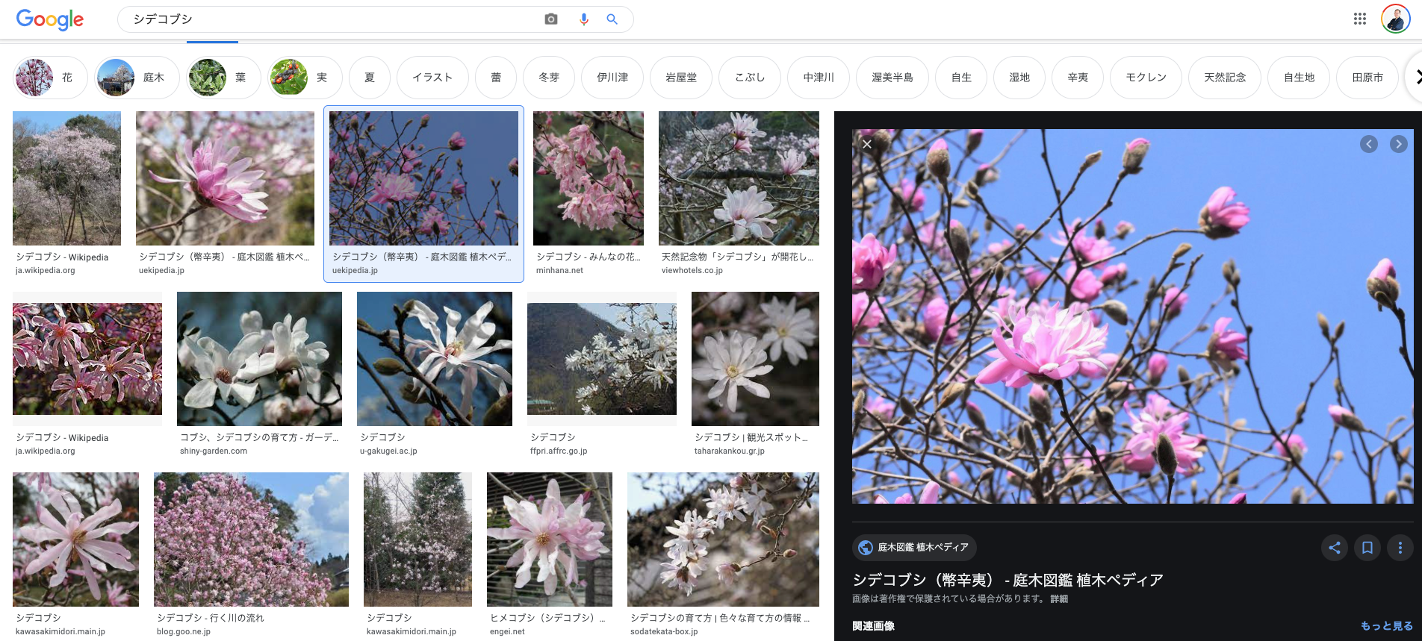Image resolution: width=1422 pixels, height=641 pixels.
Task: Select the 蕾 filter chip
Action: click(x=496, y=78)
